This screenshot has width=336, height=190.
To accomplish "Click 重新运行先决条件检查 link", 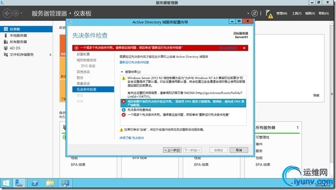I will pyautogui.click(x=134, y=63).
